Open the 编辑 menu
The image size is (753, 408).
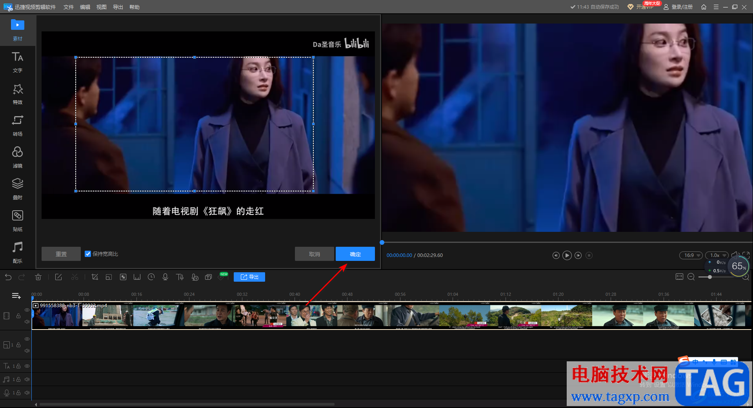coord(85,7)
